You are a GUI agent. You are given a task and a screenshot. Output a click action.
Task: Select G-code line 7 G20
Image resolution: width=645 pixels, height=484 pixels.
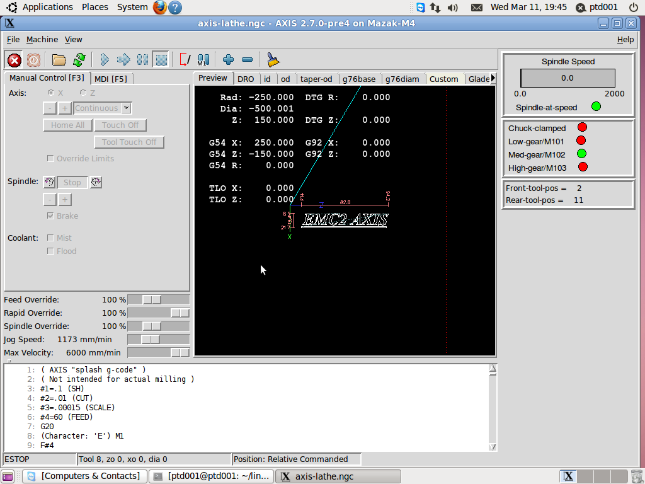click(x=47, y=427)
